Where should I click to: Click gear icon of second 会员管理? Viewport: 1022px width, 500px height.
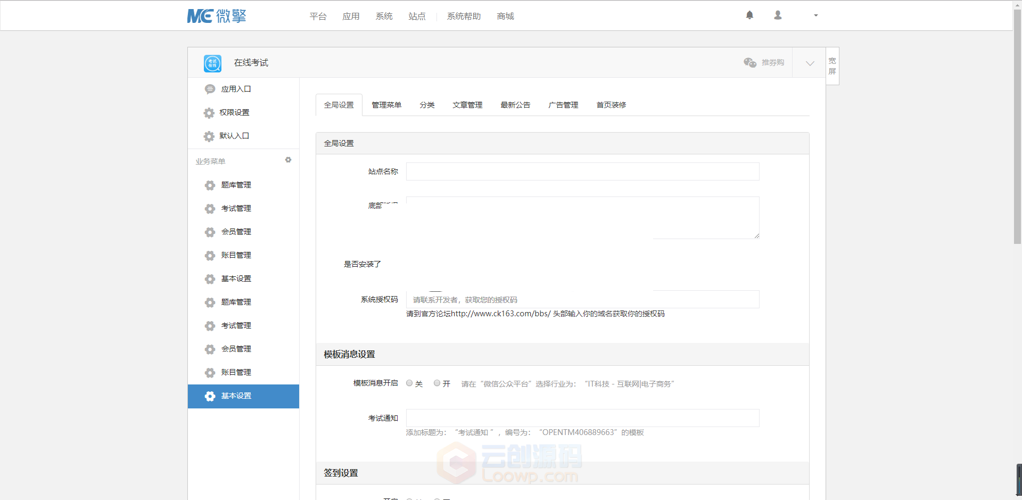coord(210,349)
